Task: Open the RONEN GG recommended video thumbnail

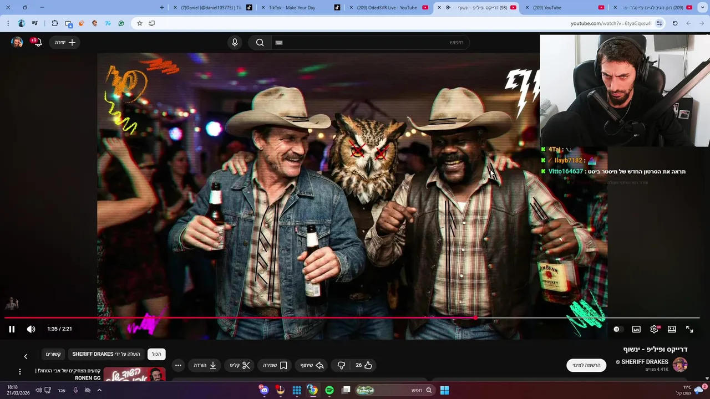Action: tap(135, 374)
